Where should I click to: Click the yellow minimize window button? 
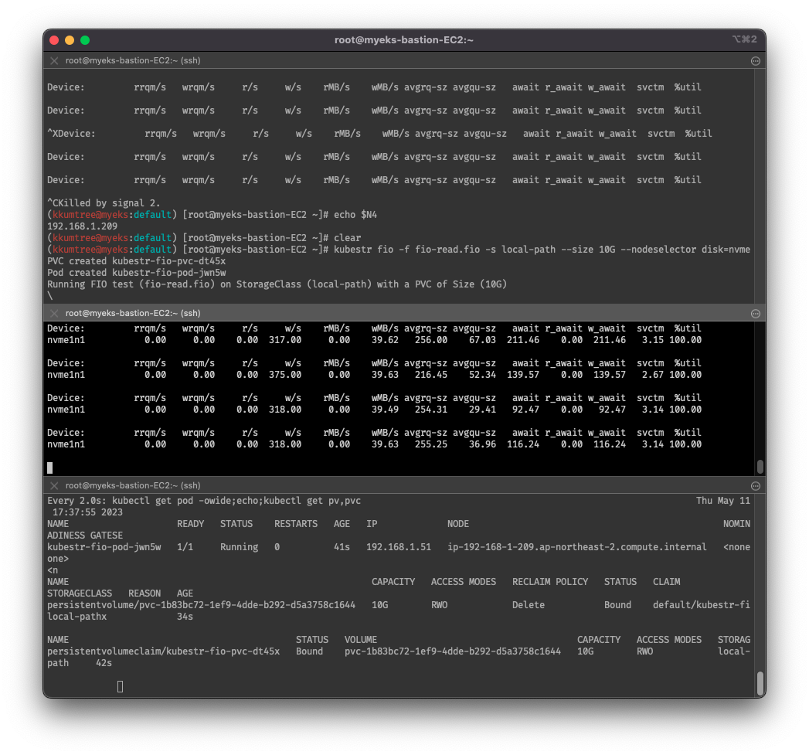[70, 40]
